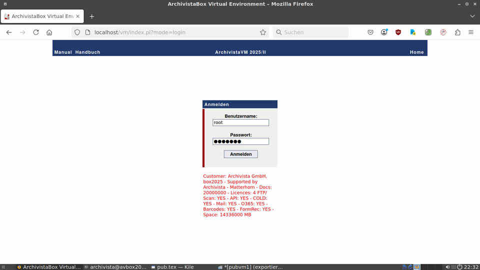Go back to the previous page
The height and width of the screenshot is (270, 480).
point(9,32)
